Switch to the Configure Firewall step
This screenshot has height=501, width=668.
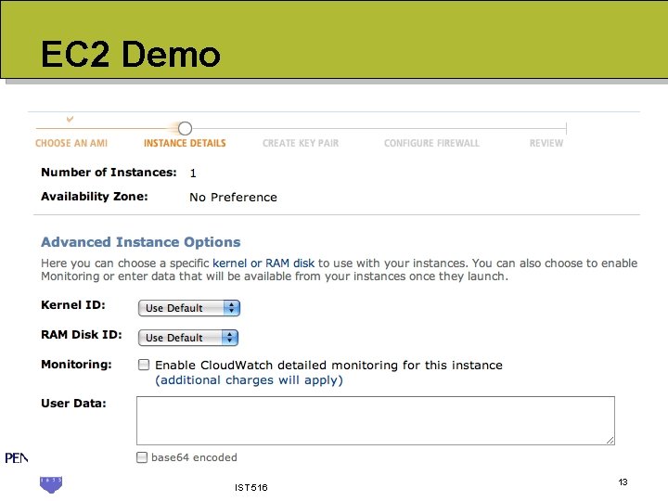tap(431, 143)
